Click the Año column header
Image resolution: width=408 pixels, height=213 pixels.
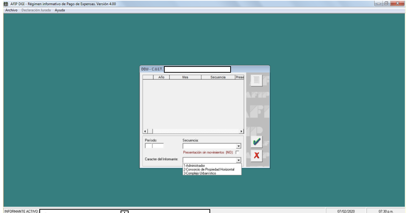pyautogui.click(x=161, y=77)
